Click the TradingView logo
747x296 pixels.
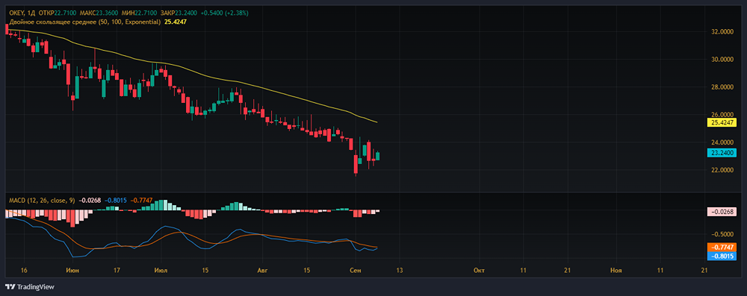(x=30, y=287)
